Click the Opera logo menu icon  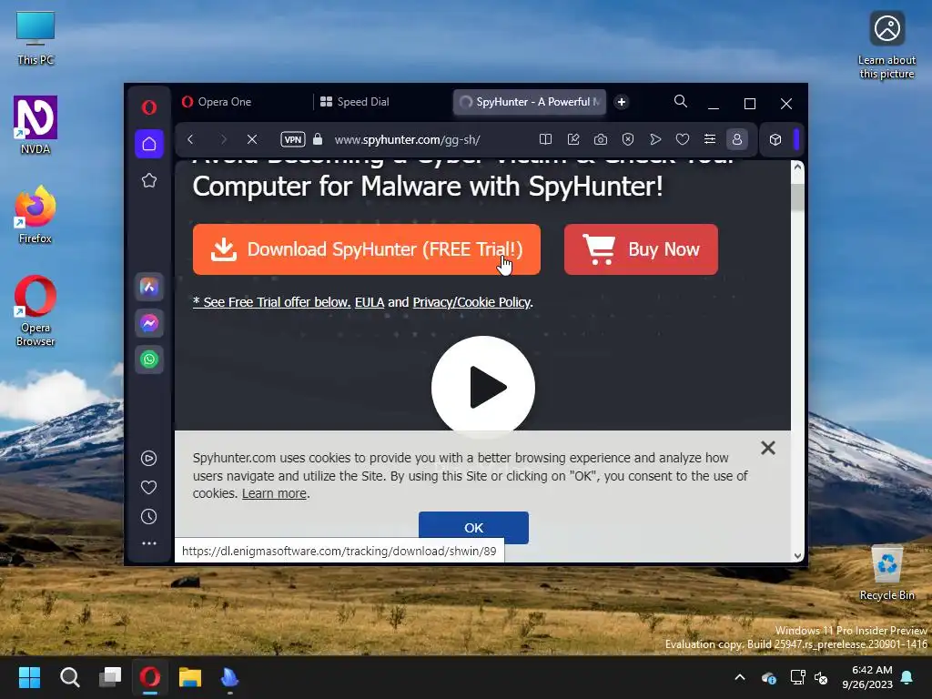point(149,107)
